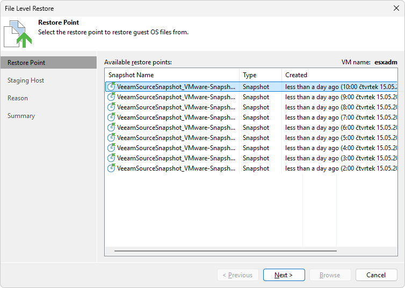Image resolution: width=405 pixels, height=288 pixels.
Task: Click the Browse button
Action: pyautogui.click(x=330, y=275)
